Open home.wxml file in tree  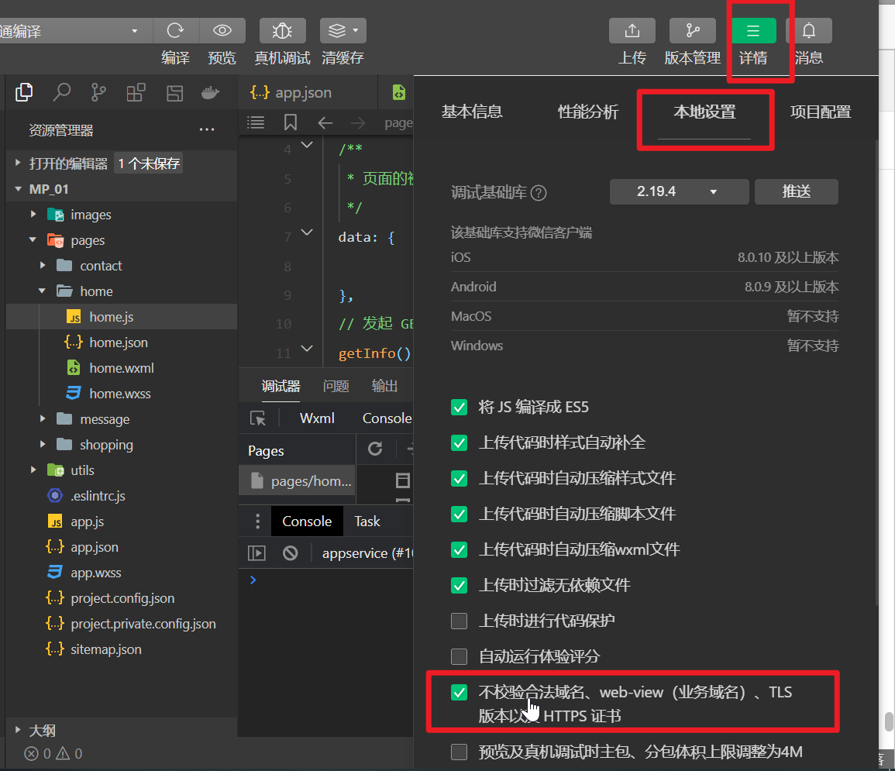point(121,368)
